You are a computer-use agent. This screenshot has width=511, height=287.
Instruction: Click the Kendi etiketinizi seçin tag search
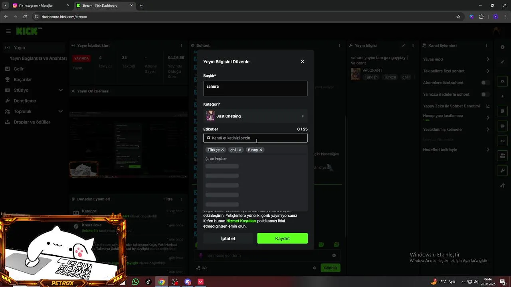tap(255, 138)
